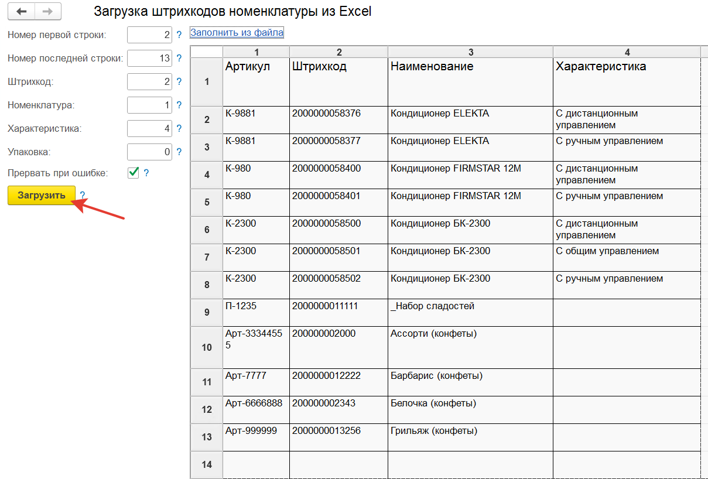The width and height of the screenshot is (708, 479).
Task: Edit the Упаковка column number field
Action: tap(149, 152)
